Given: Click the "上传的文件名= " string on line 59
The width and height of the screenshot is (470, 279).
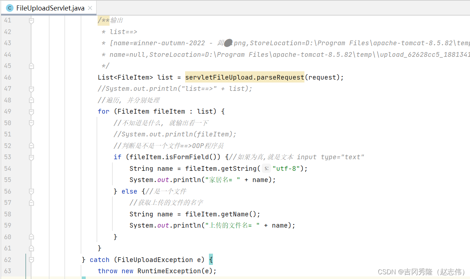Looking at the screenshot, I should 232,225.
